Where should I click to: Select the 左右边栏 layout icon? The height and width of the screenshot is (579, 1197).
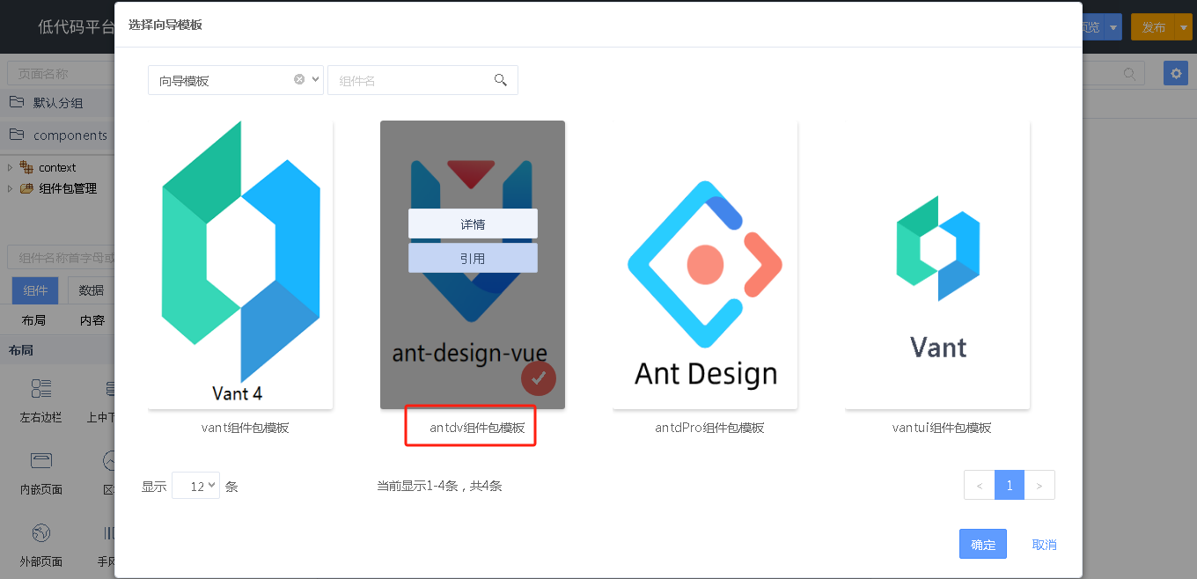(41, 389)
